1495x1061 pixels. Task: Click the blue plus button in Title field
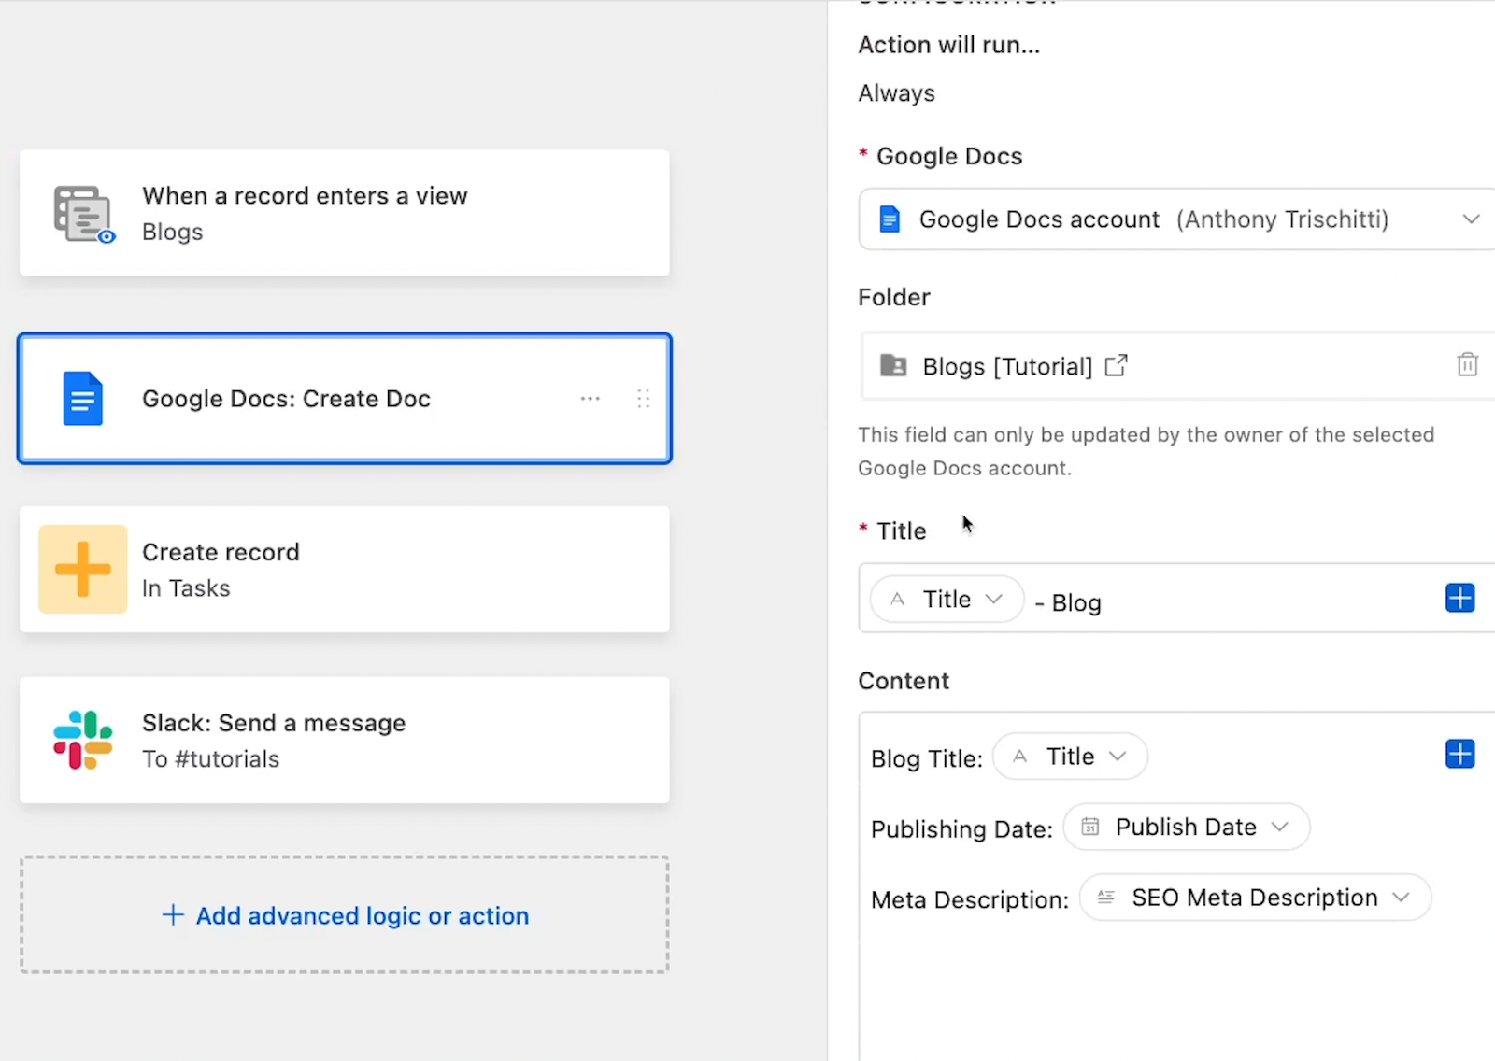(1459, 598)
